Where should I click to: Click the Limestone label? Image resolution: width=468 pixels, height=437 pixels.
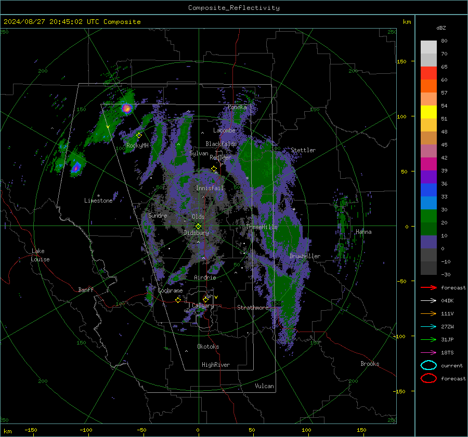pos(98,201)
